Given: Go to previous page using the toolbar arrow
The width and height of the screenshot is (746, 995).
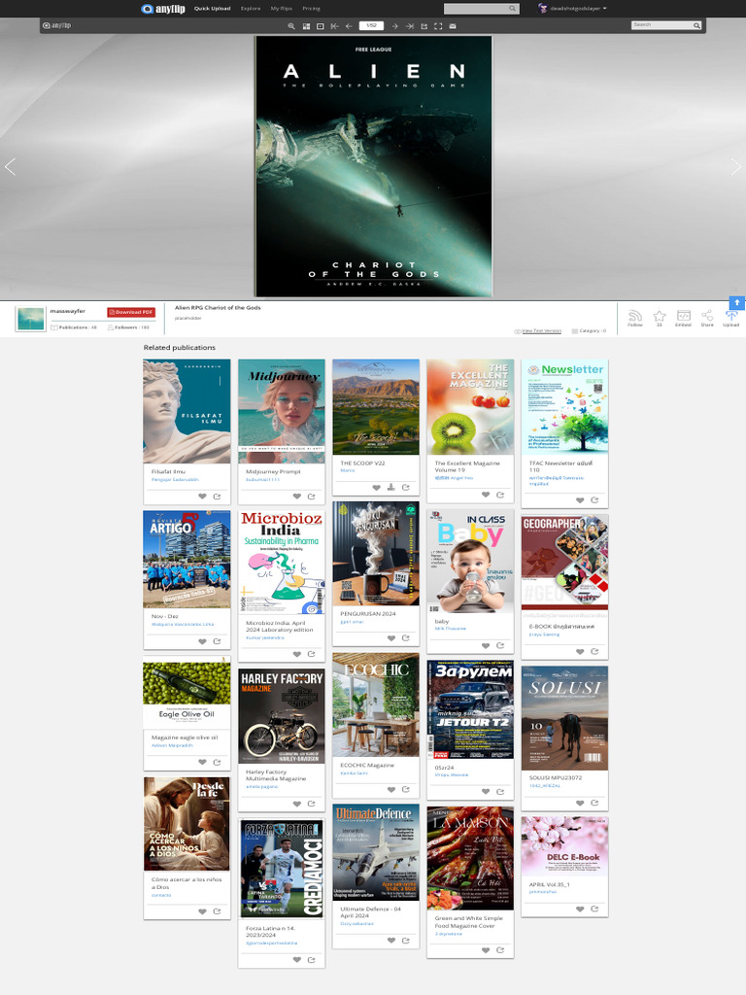Looking at the screenshot, I should 349,26.
